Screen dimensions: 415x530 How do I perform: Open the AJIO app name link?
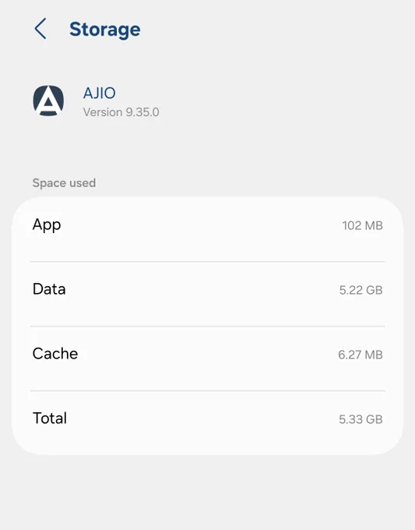(100, 93)
